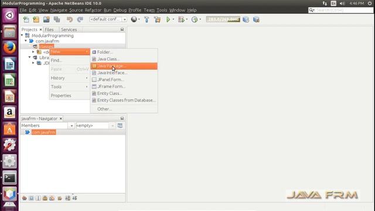This screenshot has height=211, width=375.
Task: Click the Undo arrow icon
Action: 70,19
